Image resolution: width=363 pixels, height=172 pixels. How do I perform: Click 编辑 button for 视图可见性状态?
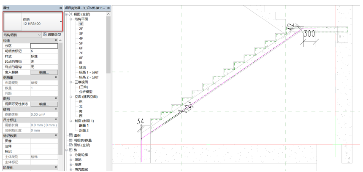point(43,104)
